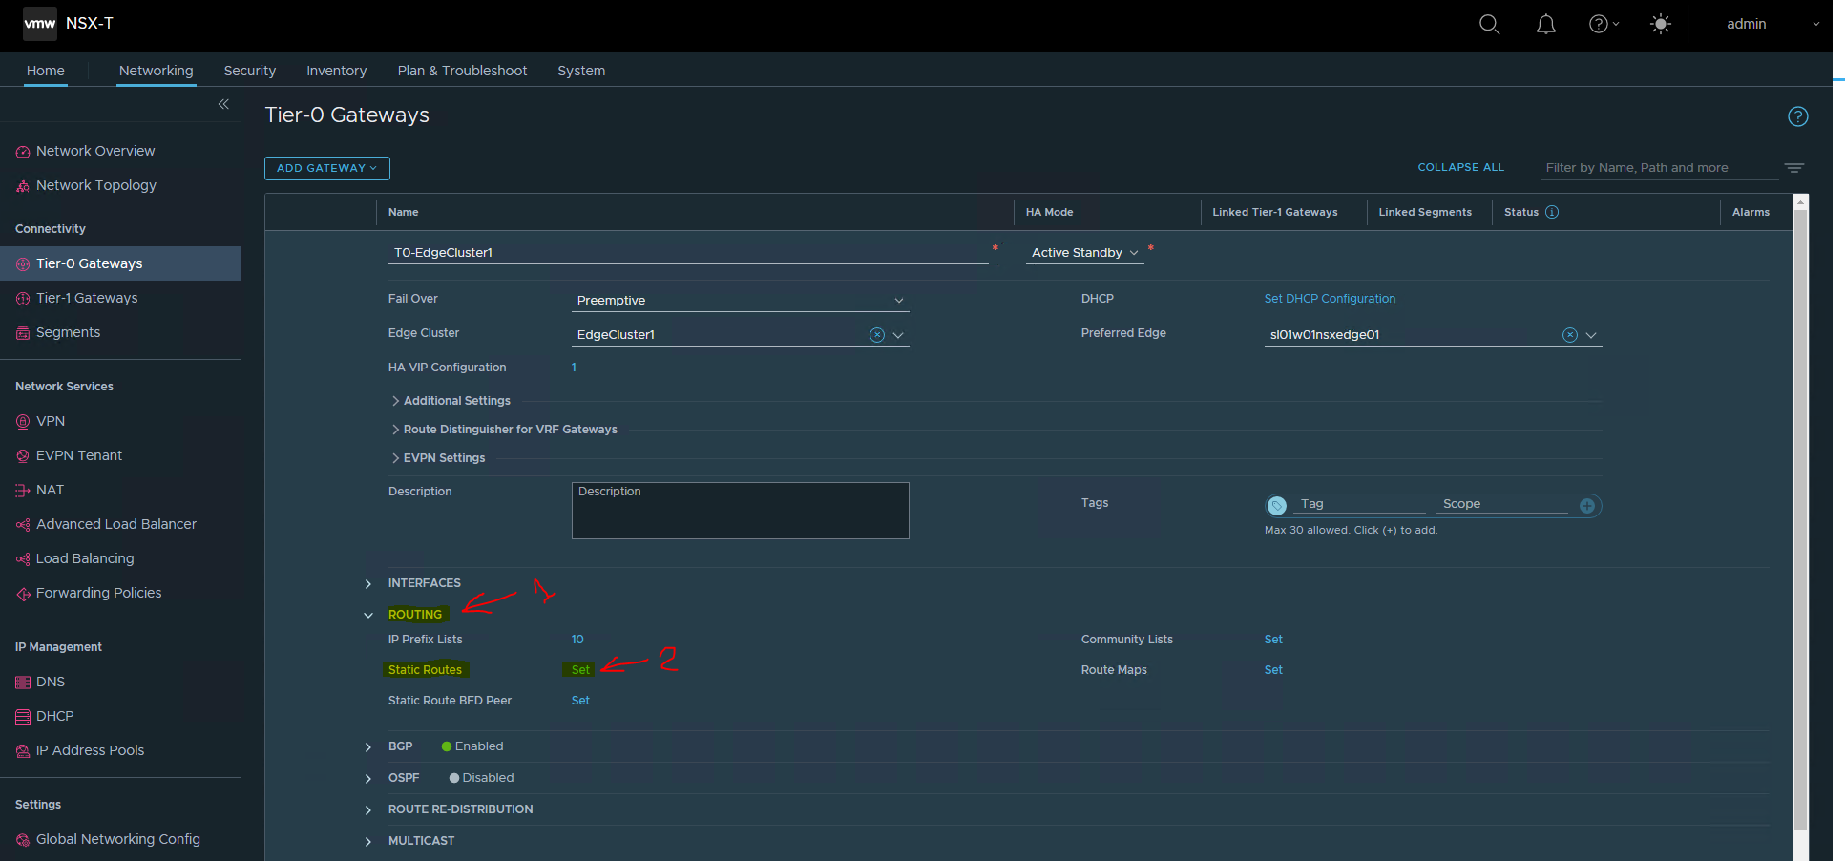Image resolution: width=1845 pixels, height=861 pixels.
Task: Click the DNS icon
Action: click(23, 682)
